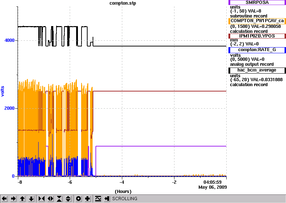Image resolution: width=286 pixels, height=203 pixels.
Task: Select the SMRPOSA curve legend entry
Action: coord(257,3)
